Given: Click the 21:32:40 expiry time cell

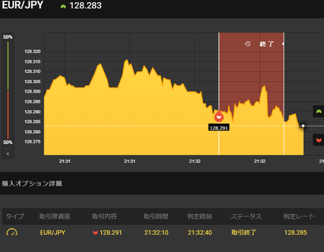Looking at the screenshot, I should pyautogui.click(x=200, y=232).
